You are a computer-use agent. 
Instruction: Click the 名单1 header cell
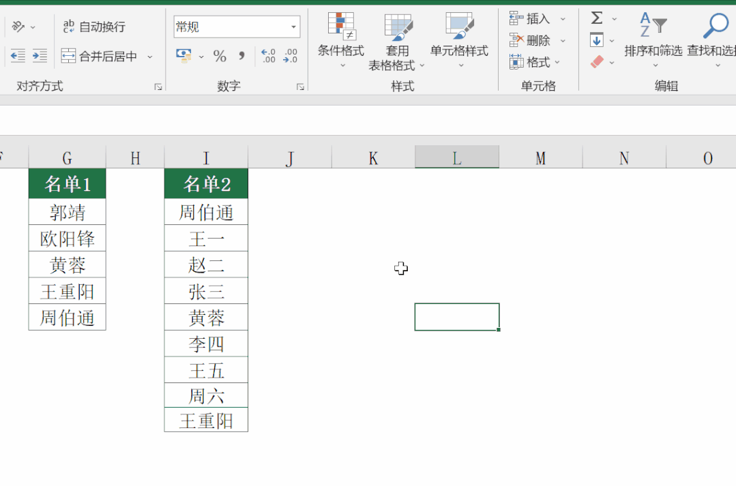67,183
